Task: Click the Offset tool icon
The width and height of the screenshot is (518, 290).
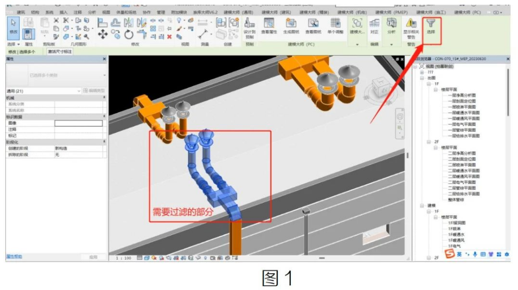Action: [116, 22]
